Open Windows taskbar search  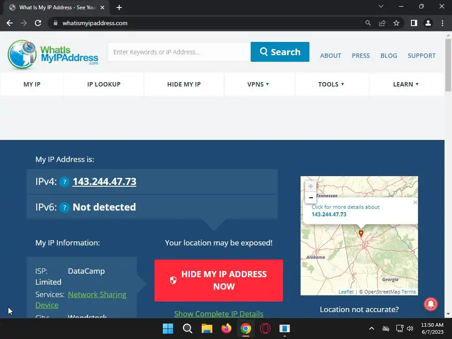coord(188,328)
